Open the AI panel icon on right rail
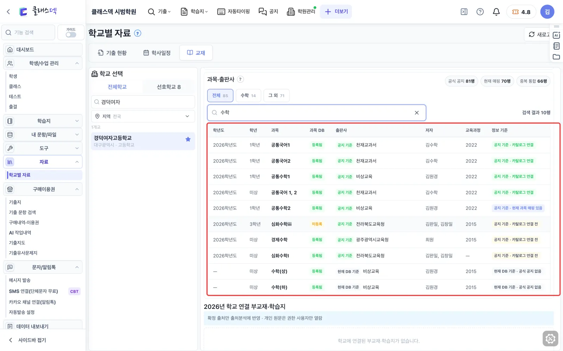 click(x=556, y=35)
